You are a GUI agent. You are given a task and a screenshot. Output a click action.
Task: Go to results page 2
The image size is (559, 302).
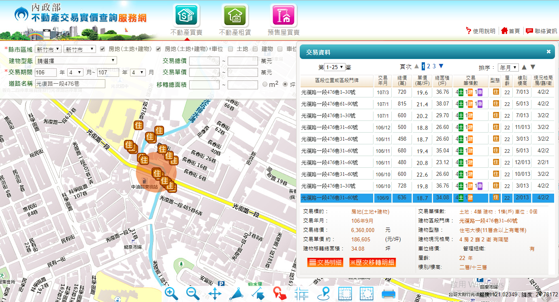click(x=429, y=66)
